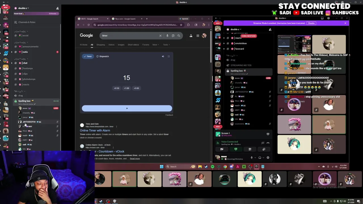Expand the double c server menu in the left Discord window
363x204 pixels.
(x=24, y=8)
